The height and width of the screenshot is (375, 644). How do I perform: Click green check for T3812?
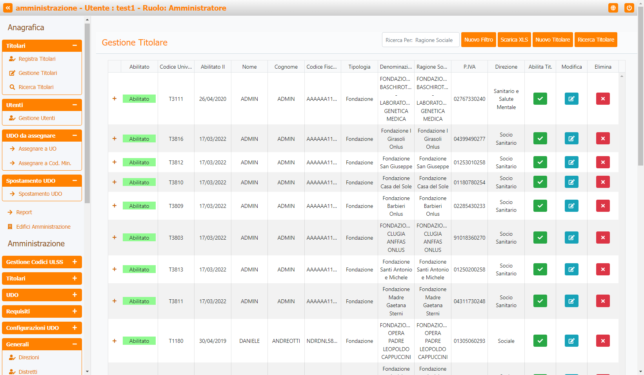coord(540,162)
